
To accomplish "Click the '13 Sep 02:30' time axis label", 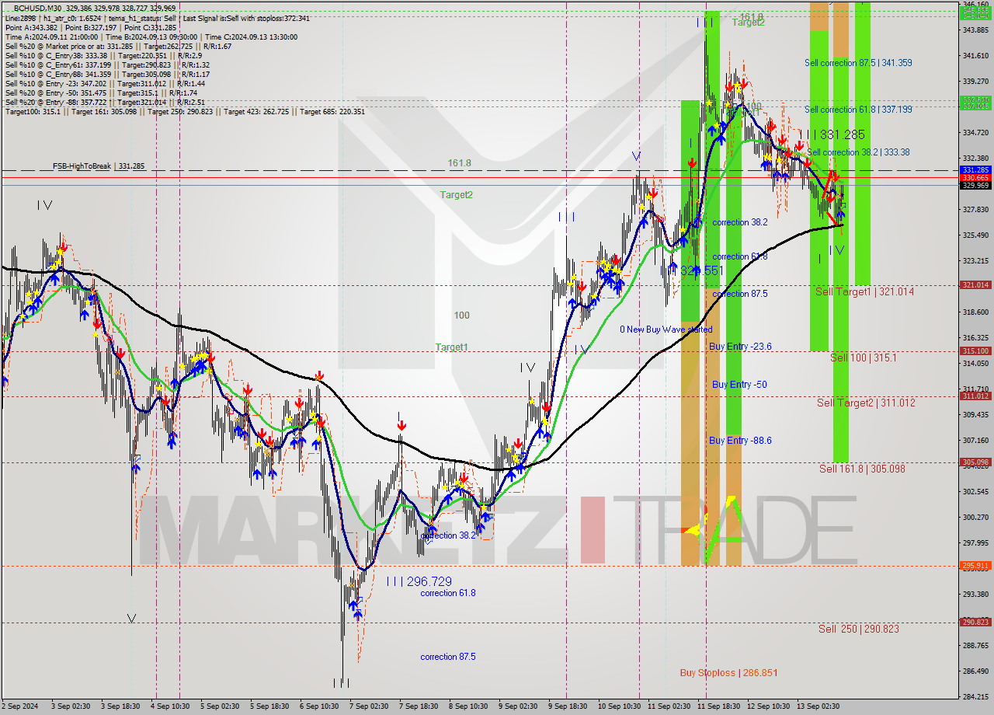I will (x=818, y=706).
